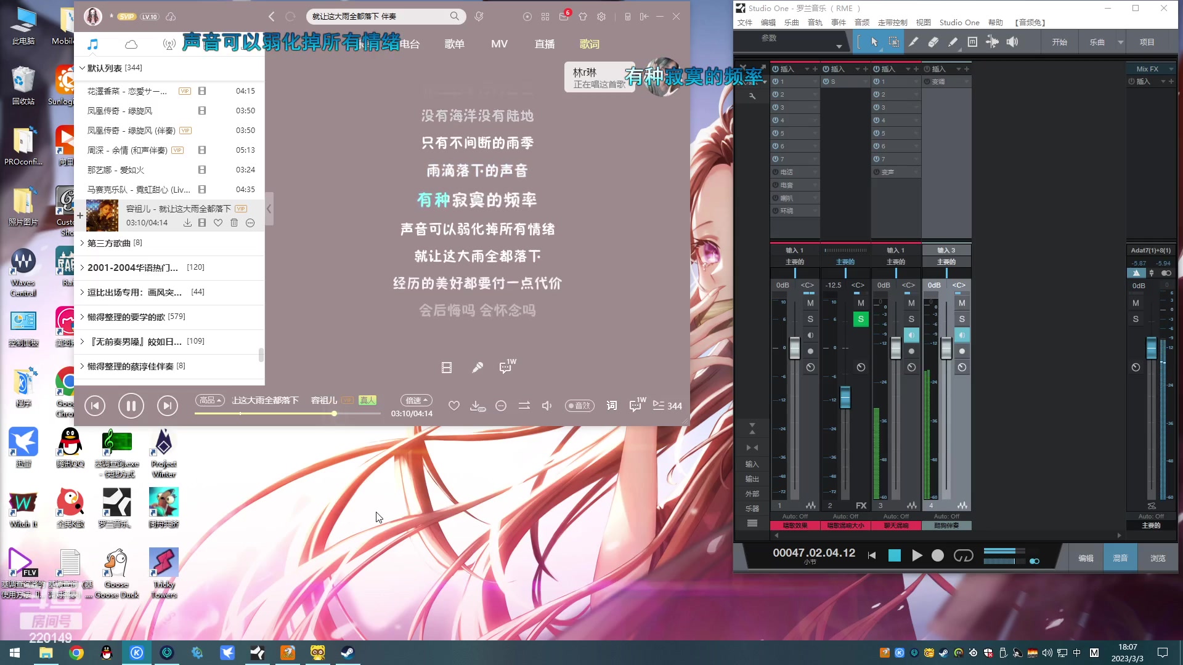Open the 倍速 playback speed dropdown
This screenshot has height=665, width=1183.
(417, 400)
